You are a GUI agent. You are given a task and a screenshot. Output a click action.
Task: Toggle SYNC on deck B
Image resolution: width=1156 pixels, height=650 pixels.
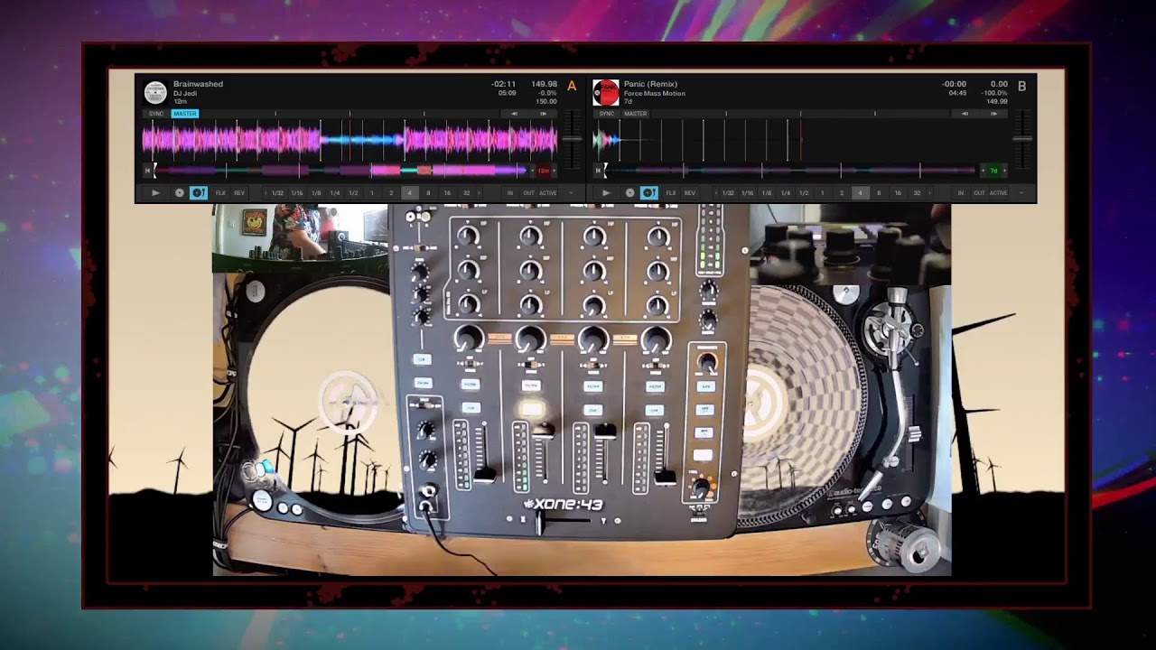coord(607,114)
